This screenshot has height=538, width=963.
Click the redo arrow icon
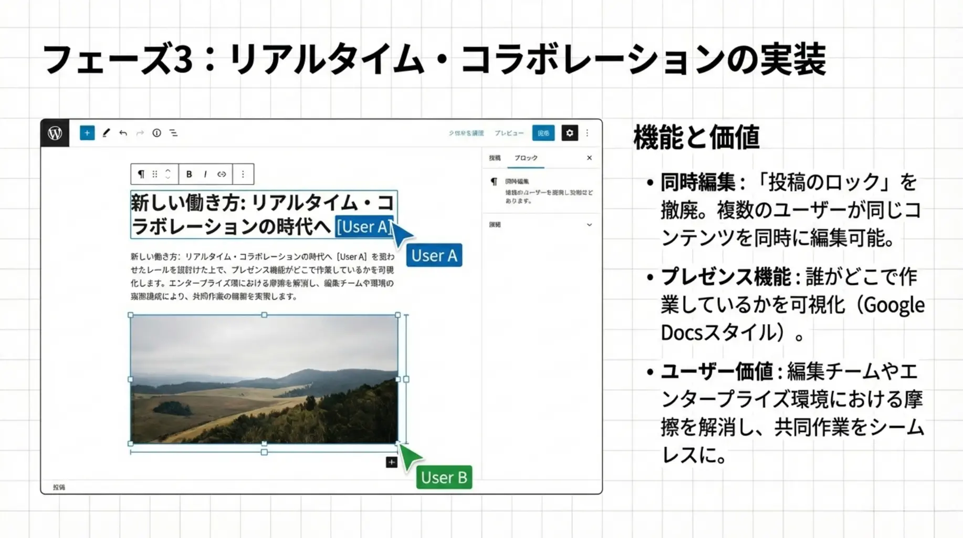pos(139,133)
